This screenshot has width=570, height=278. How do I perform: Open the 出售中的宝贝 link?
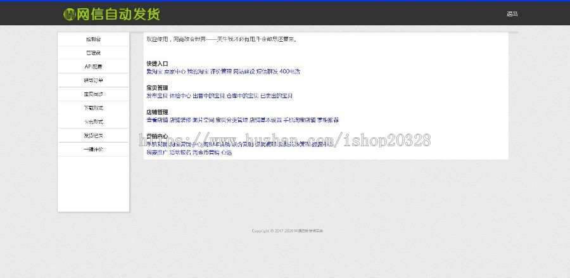[208, 96]
